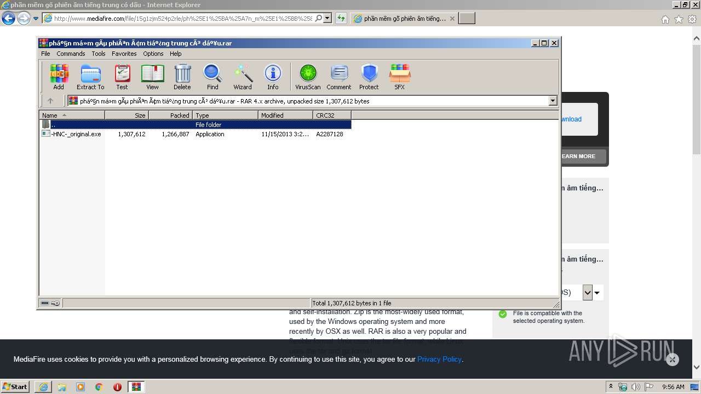
Task: Launch Chrome from the taskbar
Action: pyautogui.click(x=99, y=387)
